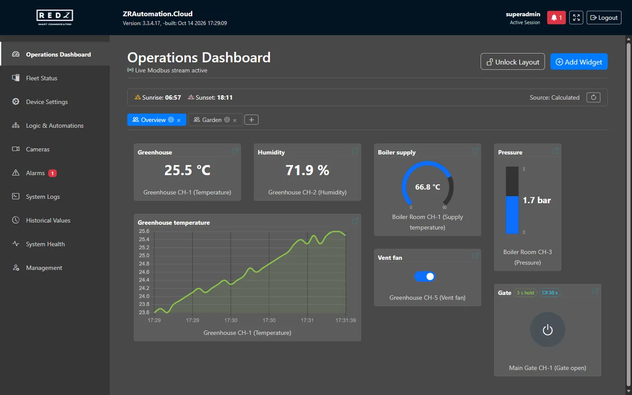View System Logs

[x=55, y=196]
